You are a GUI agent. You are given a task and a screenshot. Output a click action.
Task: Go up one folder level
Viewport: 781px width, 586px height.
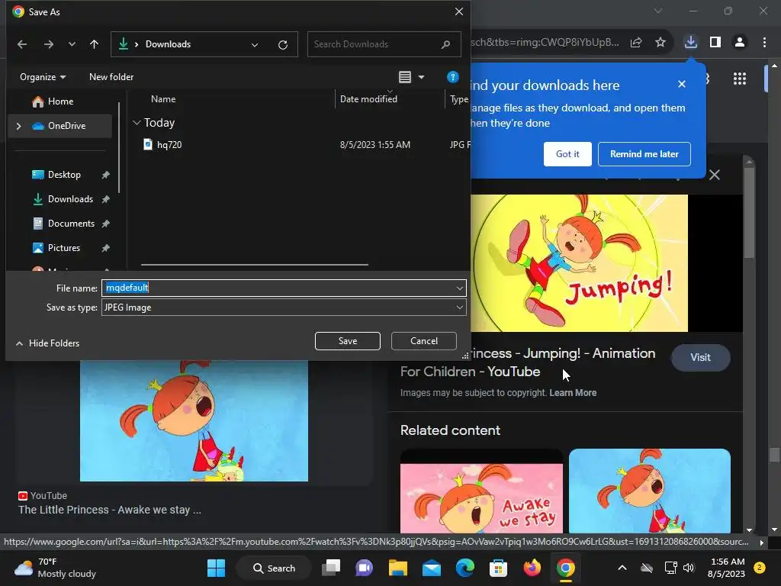pos(94,44)
